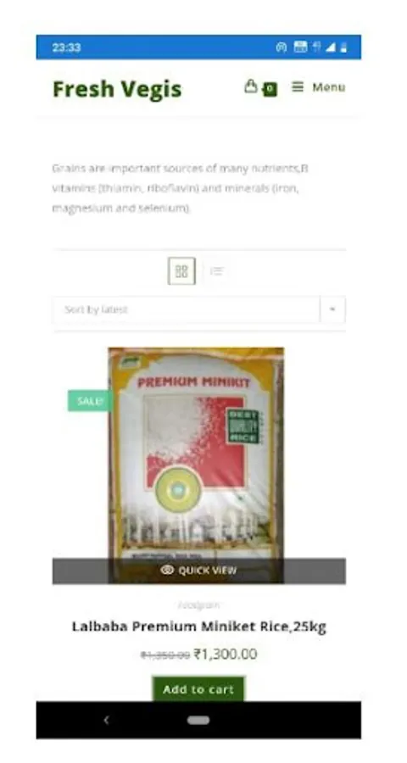Click the green cart count badge
Viewport: 407px width, 763px height.
[270, 89]
